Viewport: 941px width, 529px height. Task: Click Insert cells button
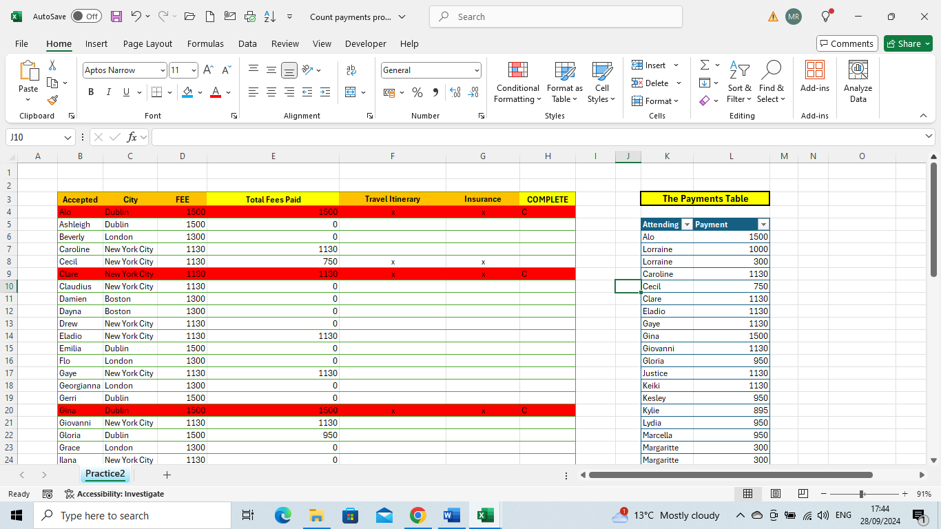[x=649, y=65]
